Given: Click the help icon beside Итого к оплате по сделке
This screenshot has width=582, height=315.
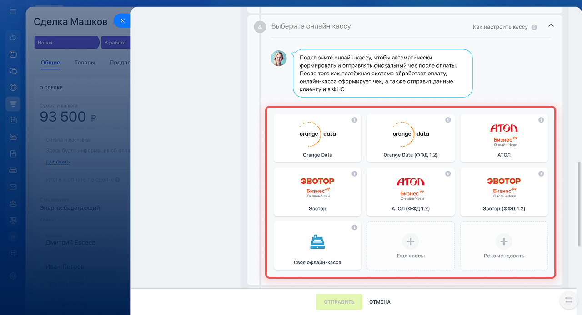Looking at the screenshot, I should pos(117,180).
